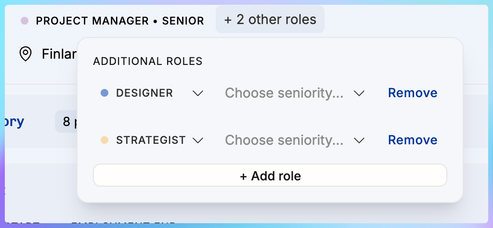Viewport: 493px width, 228px height.
Task: Click the purple dot beside Project Manager
Action: [x=25, y=21]
